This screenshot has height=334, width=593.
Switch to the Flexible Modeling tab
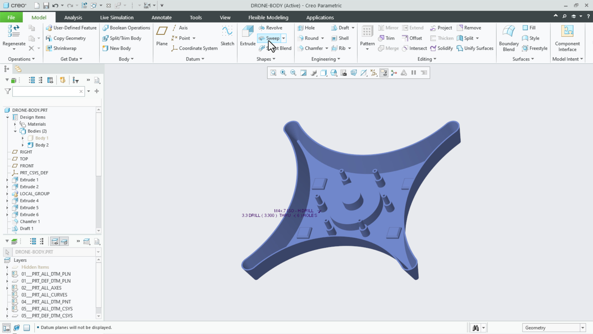click(268, 18)
